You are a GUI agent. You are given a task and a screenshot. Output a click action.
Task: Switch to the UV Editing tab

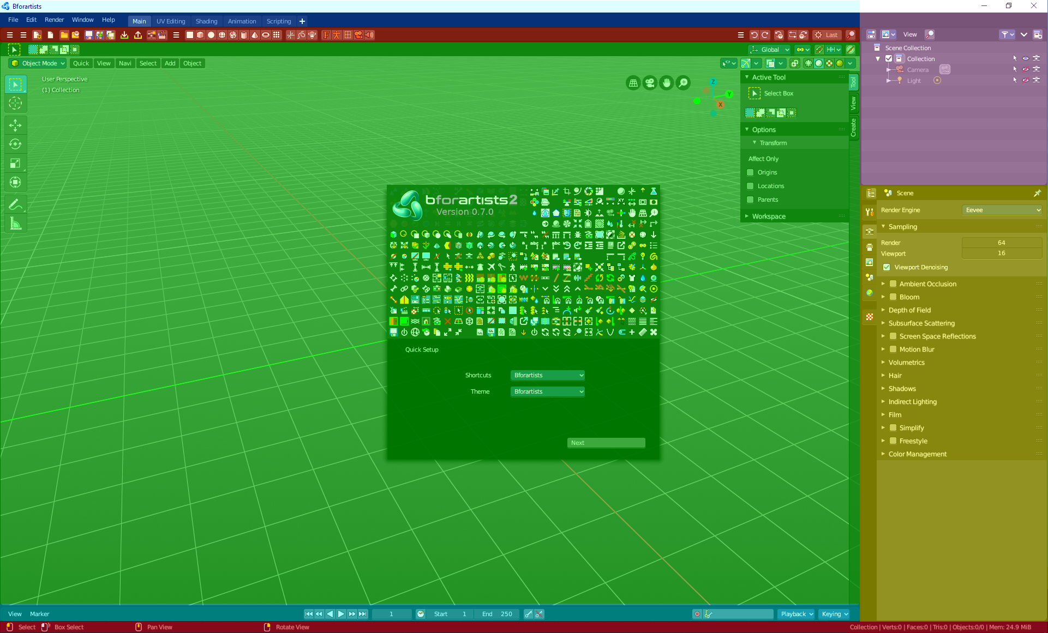click(171, 21)
